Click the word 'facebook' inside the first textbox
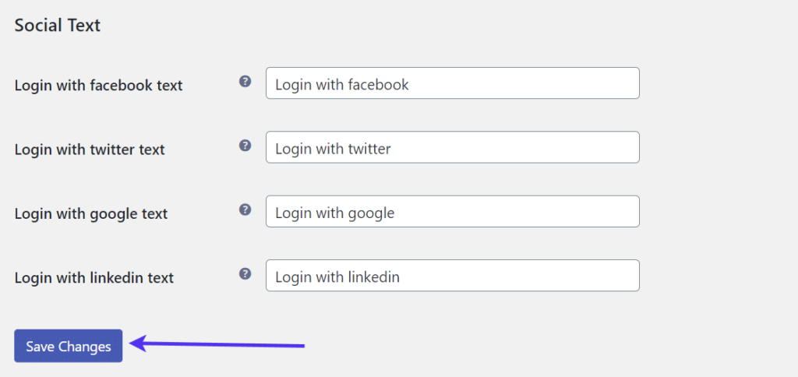 point(378,84)
